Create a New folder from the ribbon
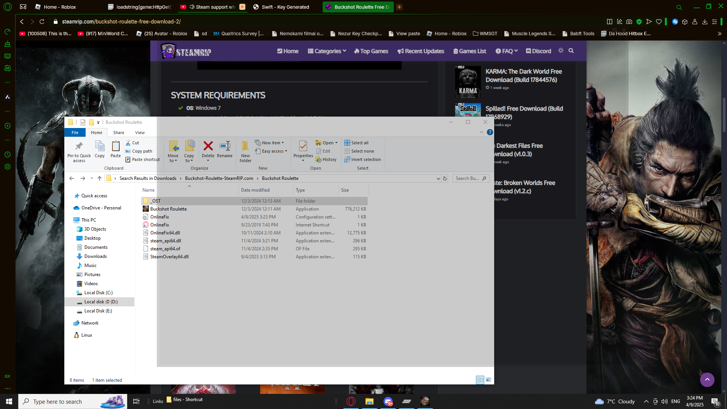The height and width of the screenshot is (409, 727). click(x=245, y=151)
